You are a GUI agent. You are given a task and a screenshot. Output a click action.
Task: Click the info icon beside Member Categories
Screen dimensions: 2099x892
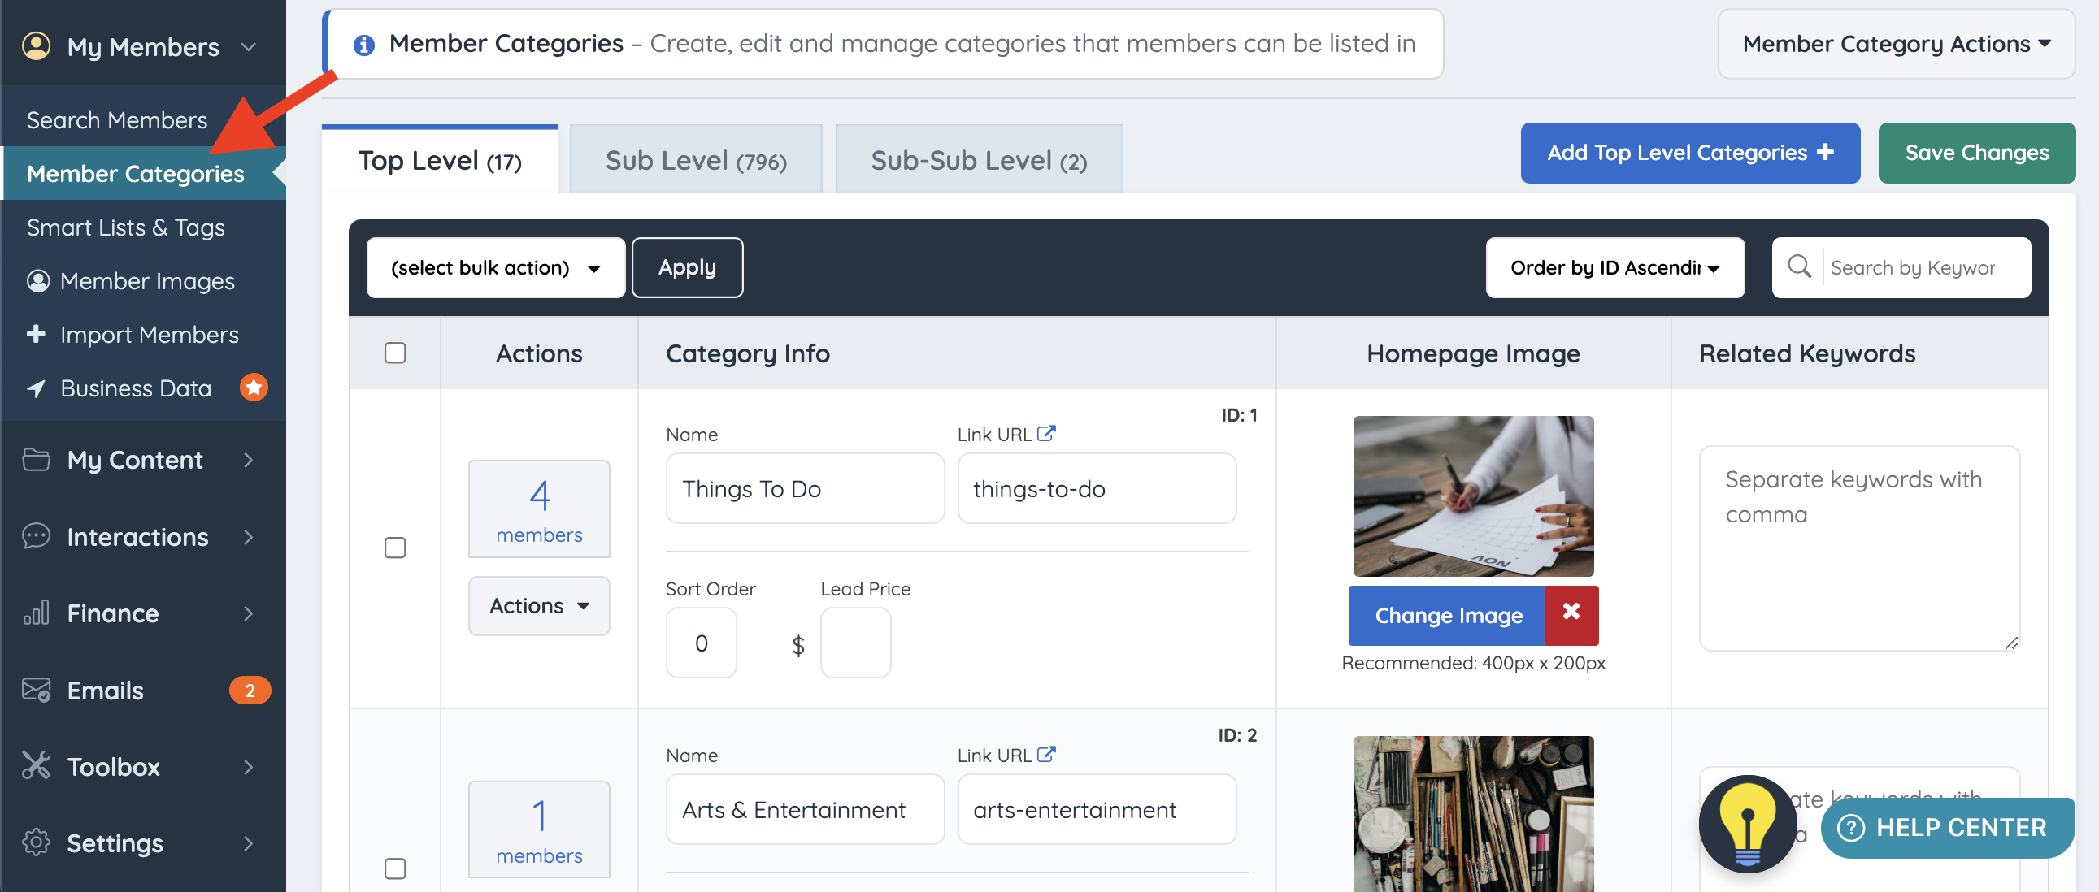pos(363,45)
